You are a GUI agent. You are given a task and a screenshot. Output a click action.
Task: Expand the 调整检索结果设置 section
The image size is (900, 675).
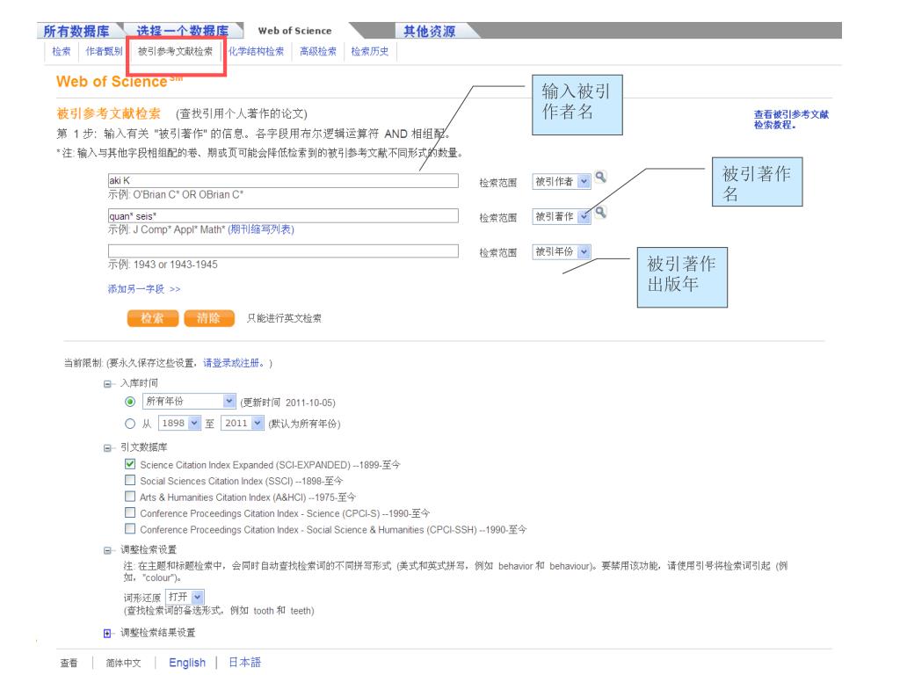[107, 633]
